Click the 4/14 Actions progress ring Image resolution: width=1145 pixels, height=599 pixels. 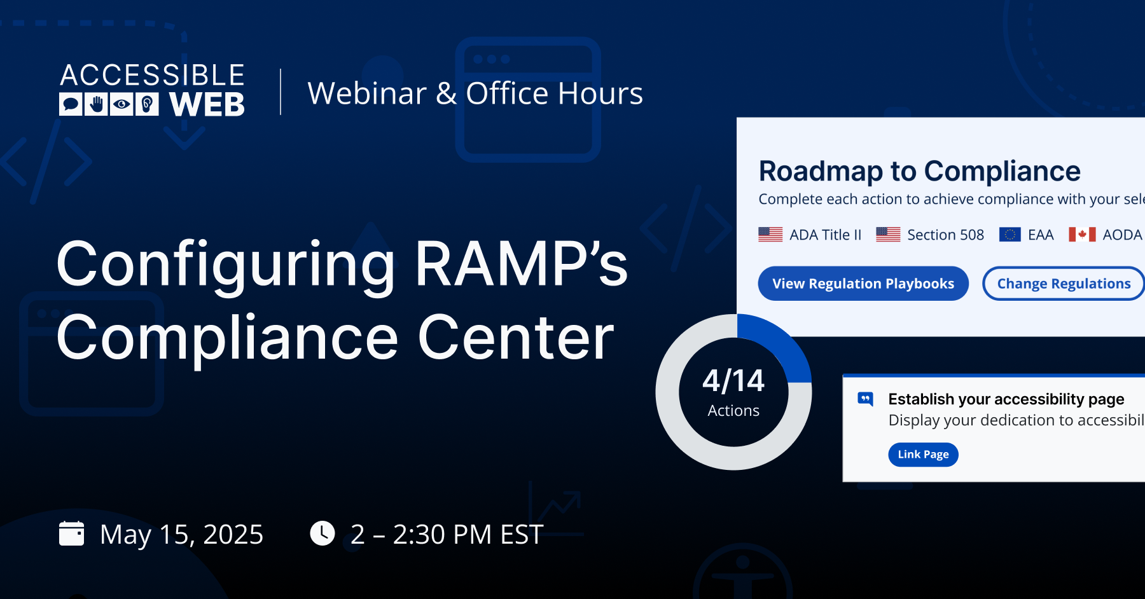[733, 392]
